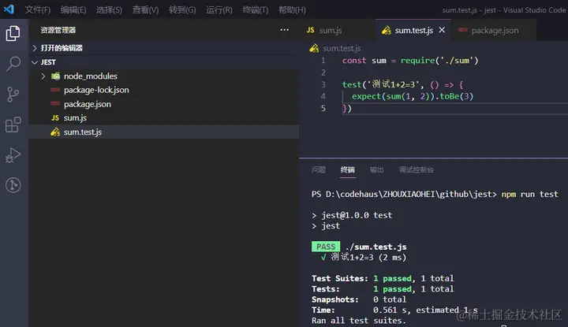Open the 选择(S) menu

109,9
